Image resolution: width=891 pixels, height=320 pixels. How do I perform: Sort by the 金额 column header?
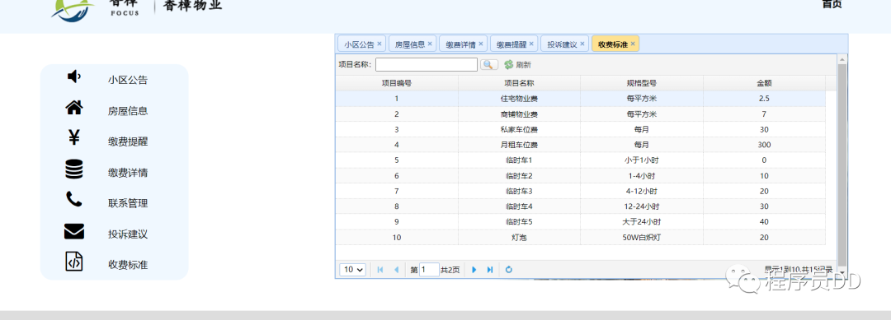click(x=764, y=83)
